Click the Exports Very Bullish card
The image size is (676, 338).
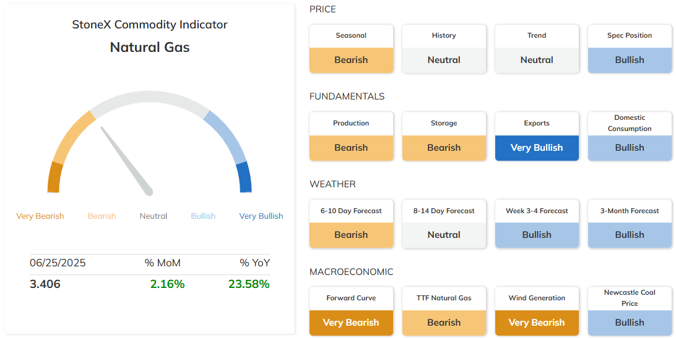537,137
